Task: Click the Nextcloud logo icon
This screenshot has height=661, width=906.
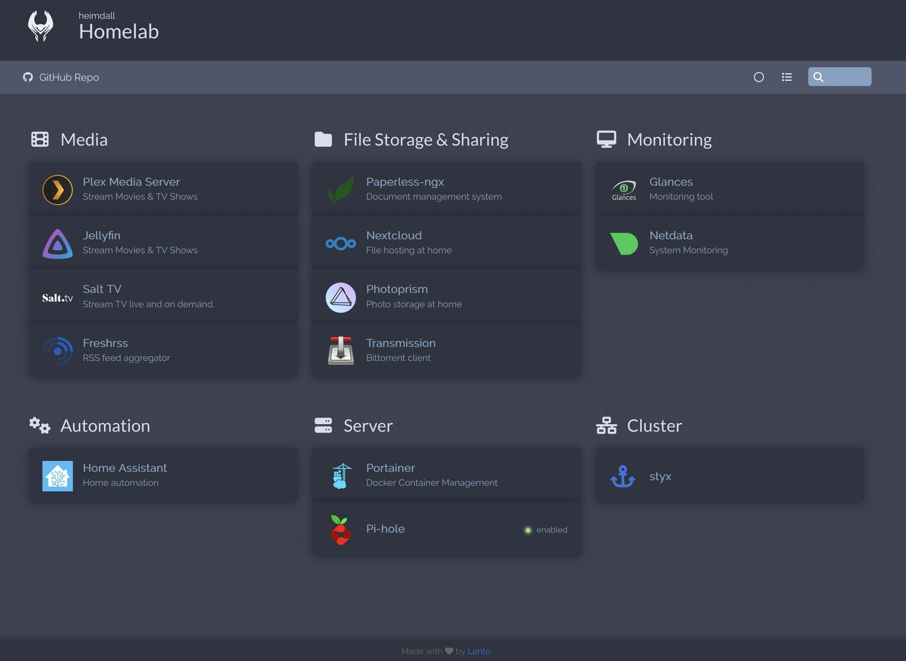Action: (x=340, y=243)
